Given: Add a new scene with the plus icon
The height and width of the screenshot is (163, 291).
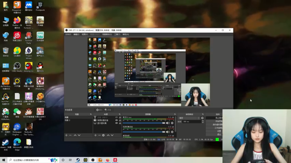Looking at the screenshot, I should coord(66,135).
